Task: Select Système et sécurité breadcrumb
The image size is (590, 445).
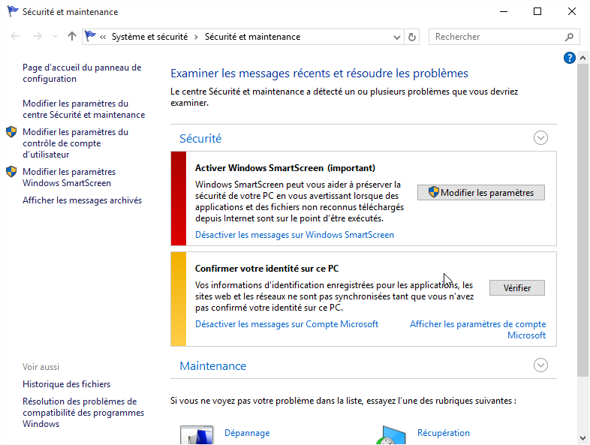Action: click(x=149, y=37)
